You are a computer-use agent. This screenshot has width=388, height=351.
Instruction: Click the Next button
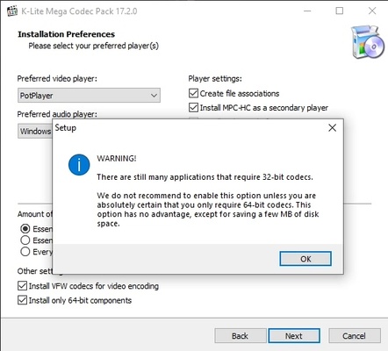294,336
